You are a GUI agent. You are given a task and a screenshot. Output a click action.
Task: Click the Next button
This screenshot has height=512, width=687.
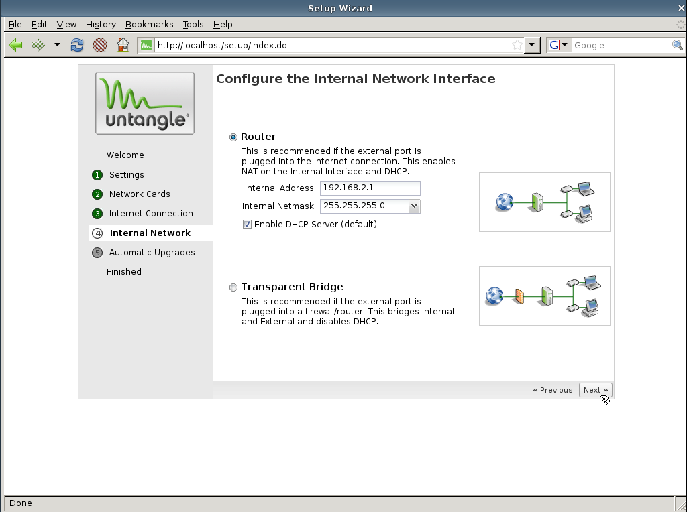[x=596, y=390]
